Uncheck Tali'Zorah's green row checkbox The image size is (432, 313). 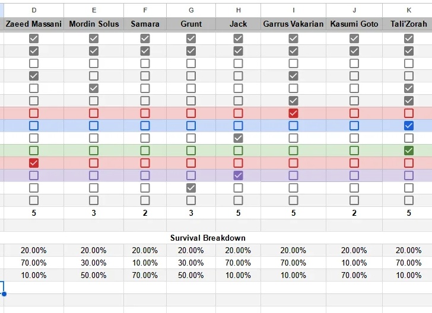[409, 151]
